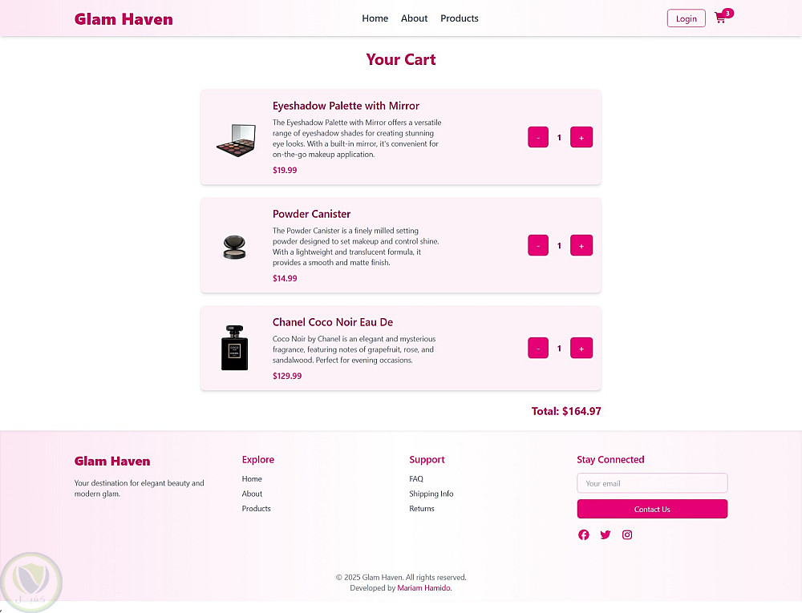The image size is (802, 613).
Task: Click the Chanel Coco Noir Eau De title
Action: (333, 322)
